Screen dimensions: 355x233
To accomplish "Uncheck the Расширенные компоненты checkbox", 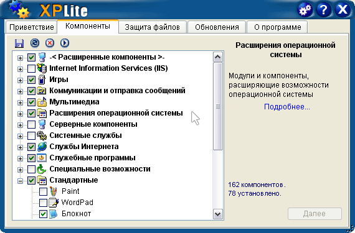I will click(31, 57).
